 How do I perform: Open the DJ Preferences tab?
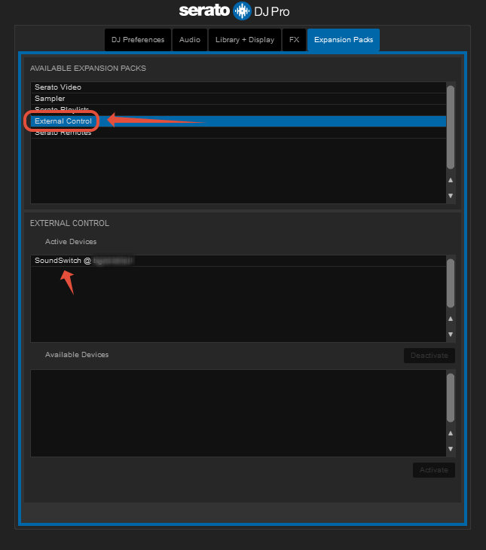(138, 40)
